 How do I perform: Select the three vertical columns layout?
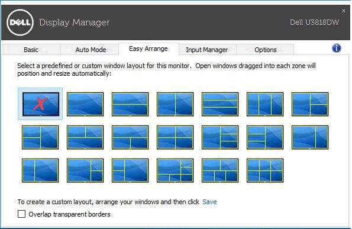pos(265,104)
